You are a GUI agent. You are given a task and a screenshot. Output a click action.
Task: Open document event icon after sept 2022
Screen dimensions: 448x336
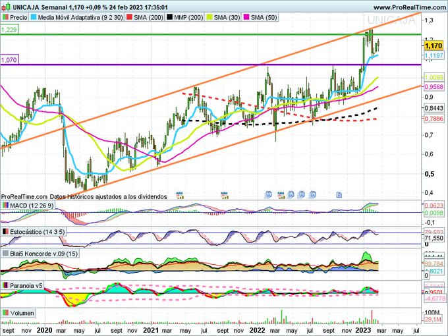[x=339, y=195]
